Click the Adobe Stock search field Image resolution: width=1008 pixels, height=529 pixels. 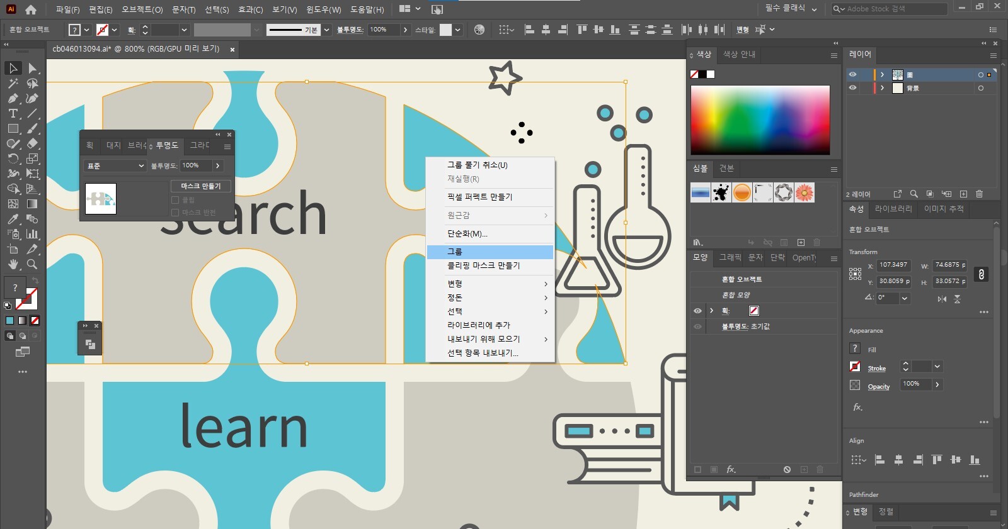click(895, 9)
